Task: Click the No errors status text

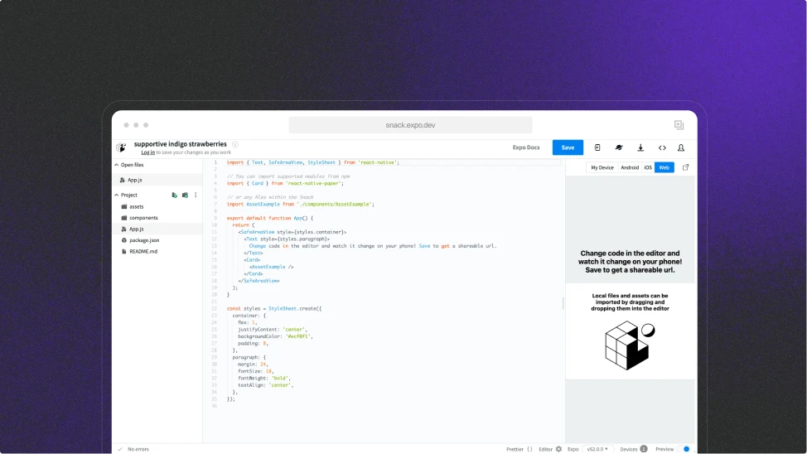Action: [138, 449]
